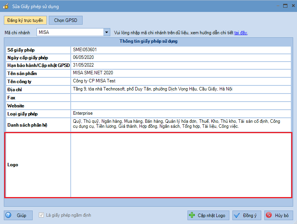
Task: Click the MISA branch code field
Action: 70,32
